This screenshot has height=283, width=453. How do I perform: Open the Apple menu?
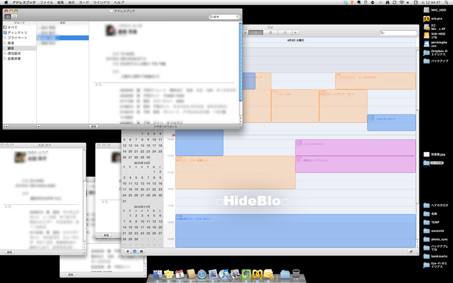click(x=6, y=2)
